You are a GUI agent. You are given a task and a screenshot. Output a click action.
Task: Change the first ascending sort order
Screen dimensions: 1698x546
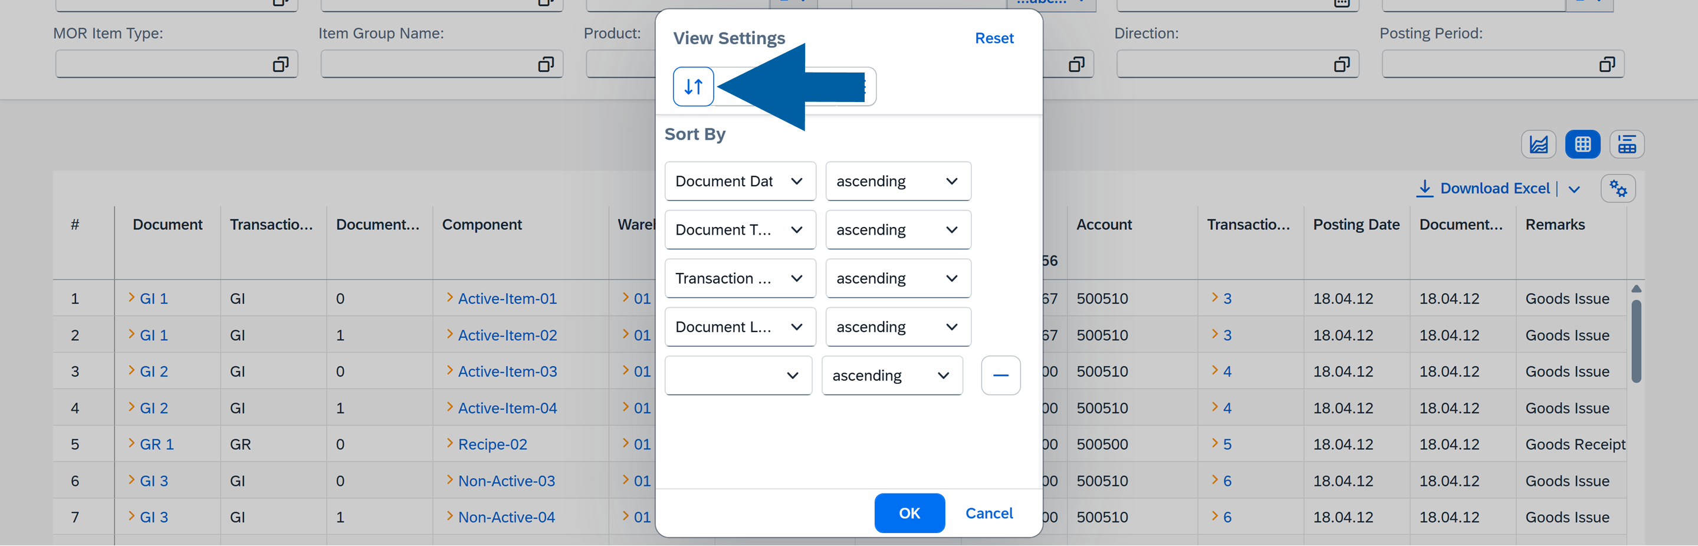click(898, 180)
